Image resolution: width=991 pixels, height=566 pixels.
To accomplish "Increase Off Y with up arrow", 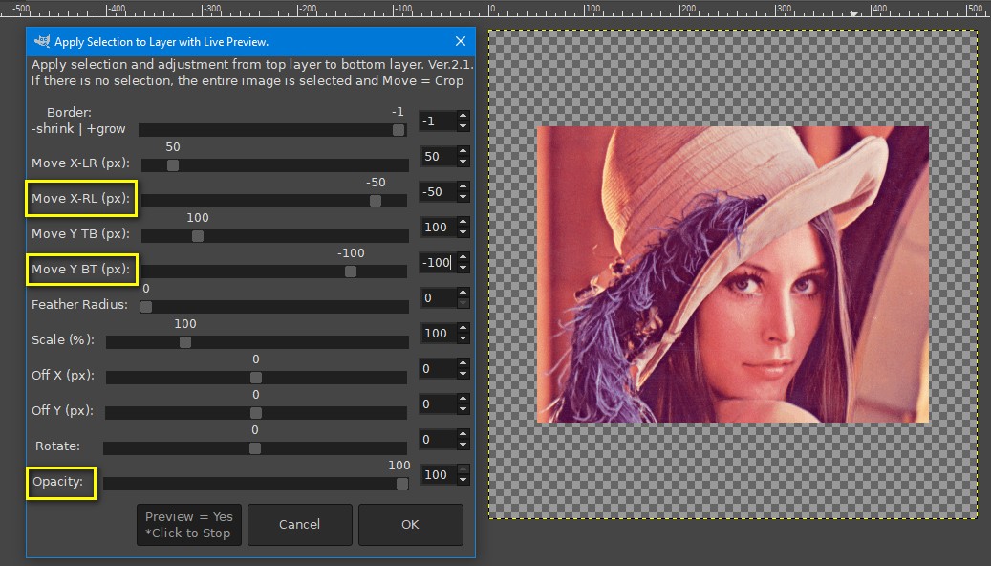I will (463, 399).
